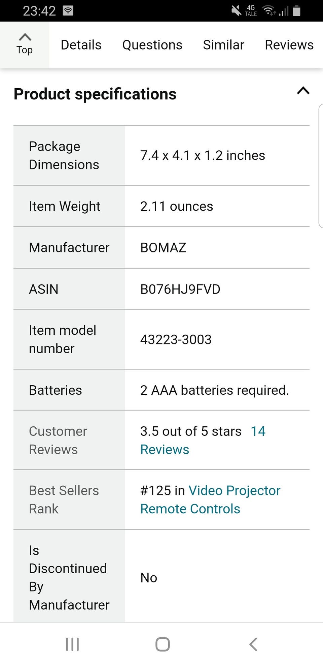The width and height of the screenshot is (323, 665).
Task: Select the ASIN value B076HJ9FVD
Action: pyautogui.click(x=180, y=289)
